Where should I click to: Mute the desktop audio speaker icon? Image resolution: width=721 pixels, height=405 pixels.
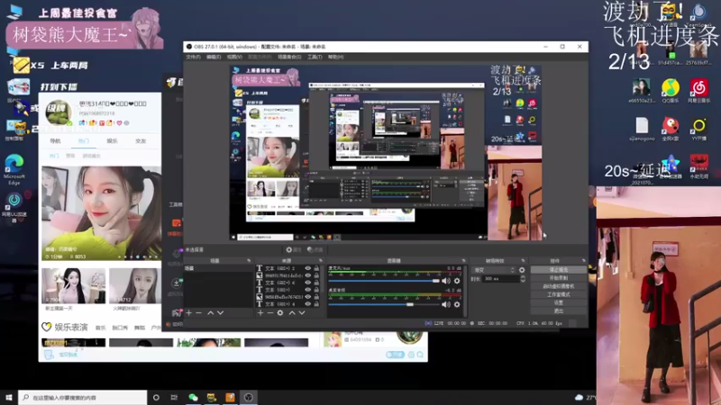pos(446,304)
